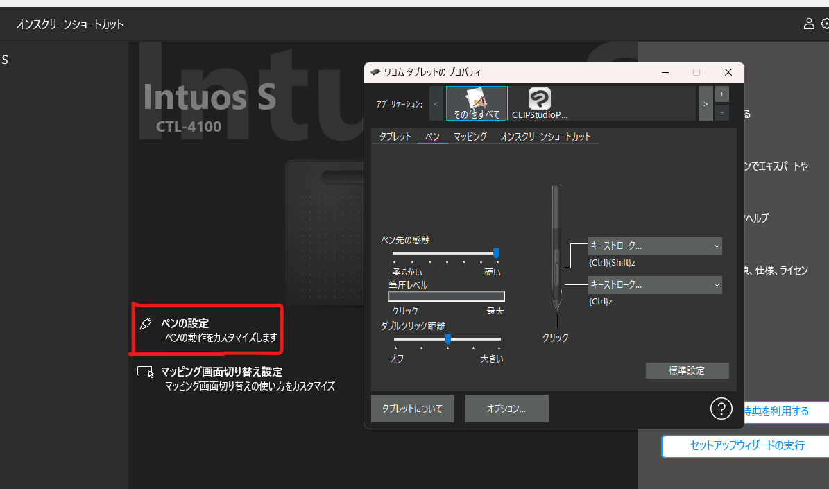Click the user account icon in header

809,24
